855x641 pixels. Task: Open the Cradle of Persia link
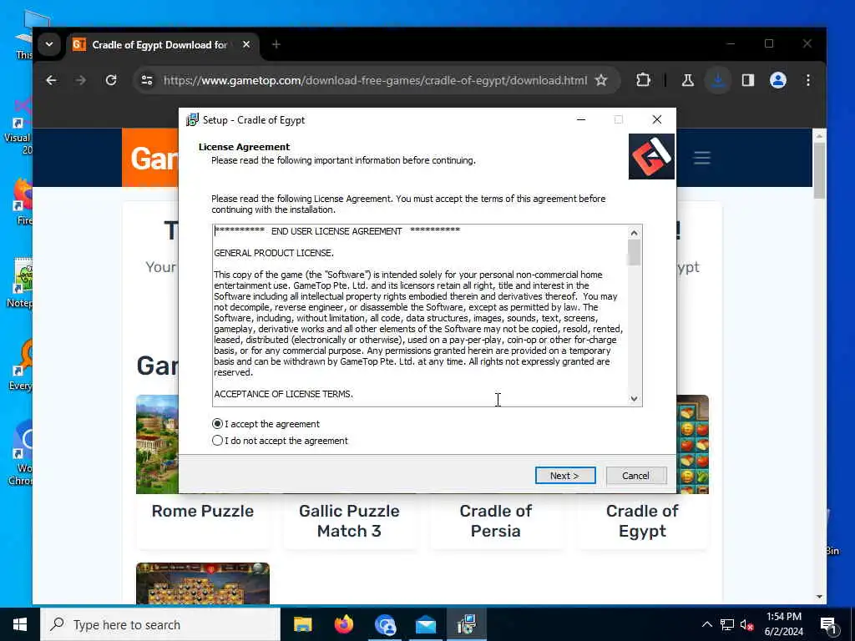click(x=496, y=521)
